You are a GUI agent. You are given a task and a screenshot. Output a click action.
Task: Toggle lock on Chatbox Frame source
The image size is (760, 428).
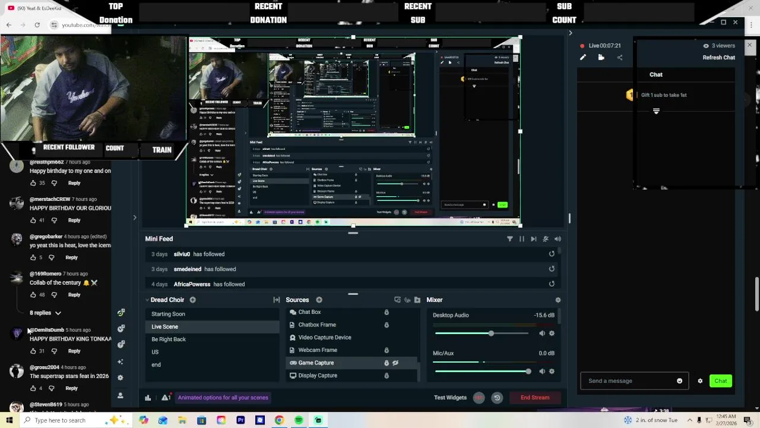pyautogui.click(x=387, y=325)
